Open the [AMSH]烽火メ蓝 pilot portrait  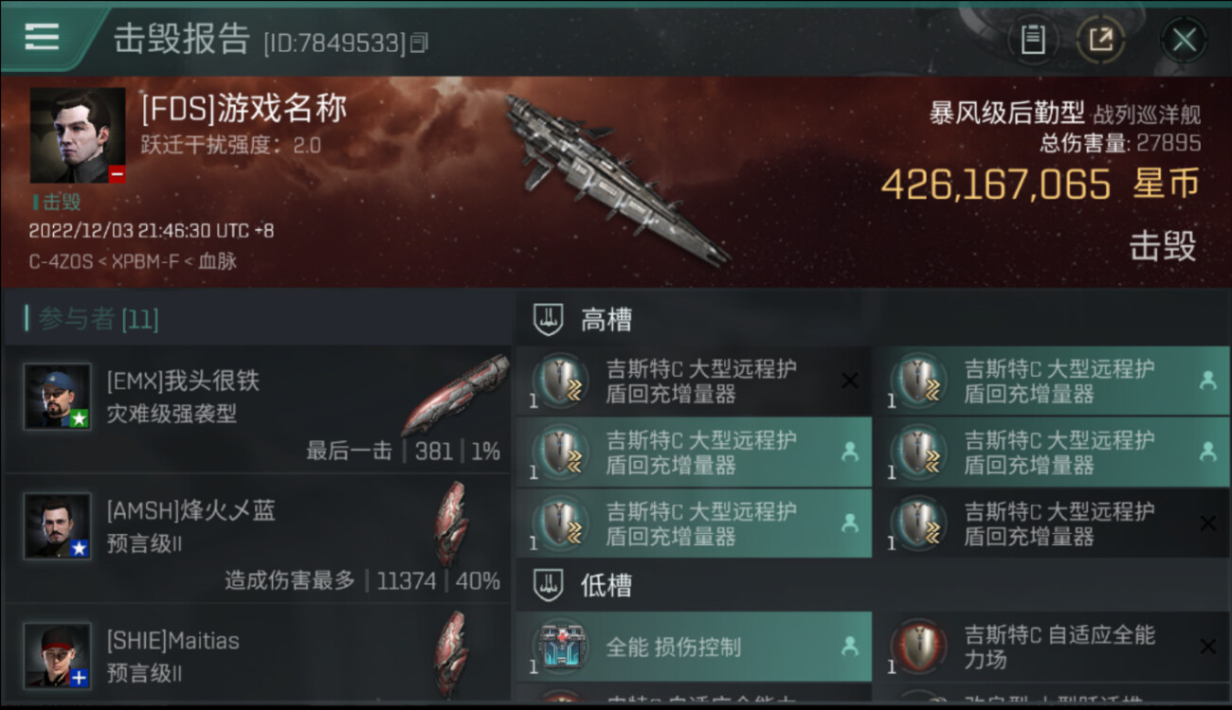click(x=58, y=525)
